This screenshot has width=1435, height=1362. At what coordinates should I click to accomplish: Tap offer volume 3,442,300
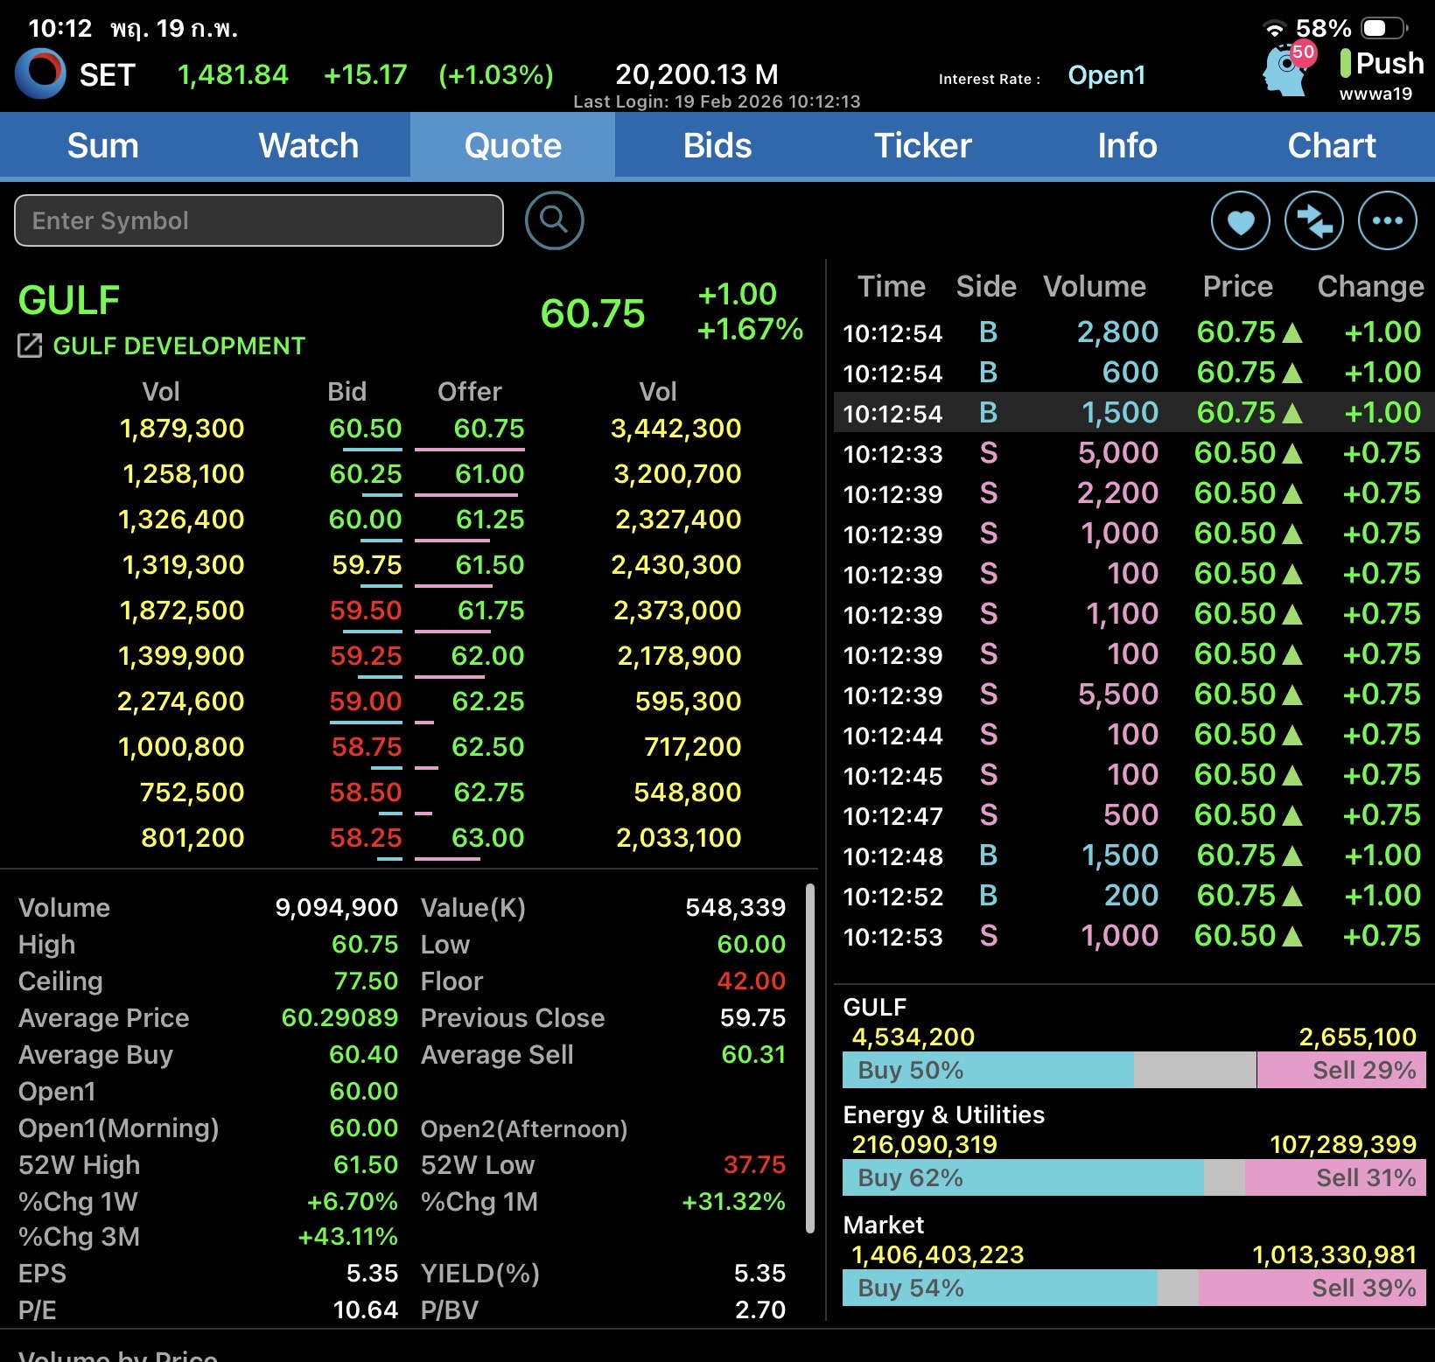click(x=675, y=429)
